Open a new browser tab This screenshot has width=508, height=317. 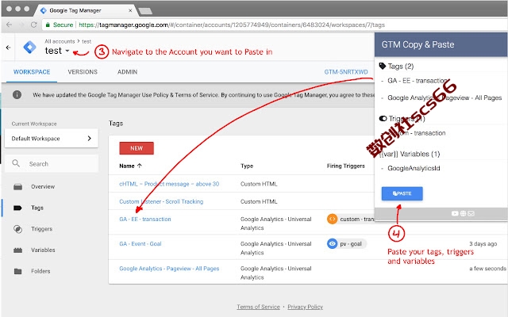(x=145, y=11)
